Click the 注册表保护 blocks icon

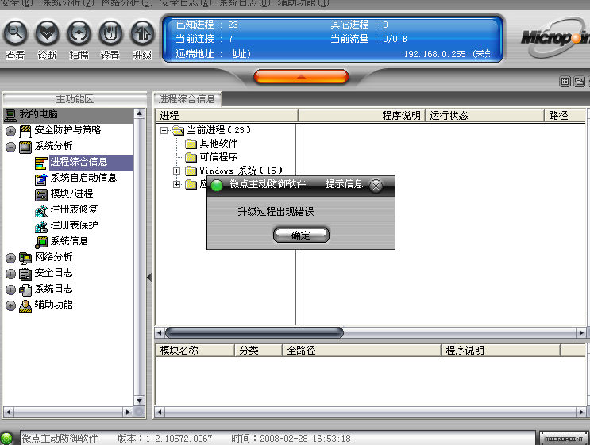pos(40,227)
